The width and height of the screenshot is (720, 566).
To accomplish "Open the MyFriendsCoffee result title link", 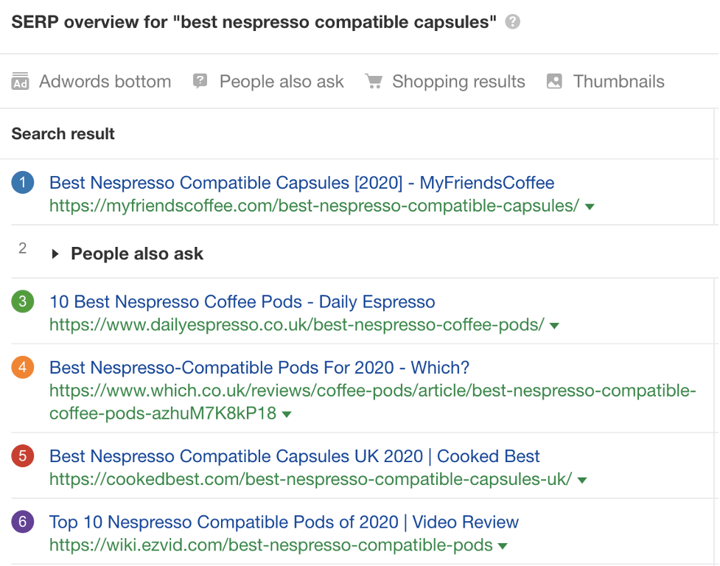I will [301, 183].
